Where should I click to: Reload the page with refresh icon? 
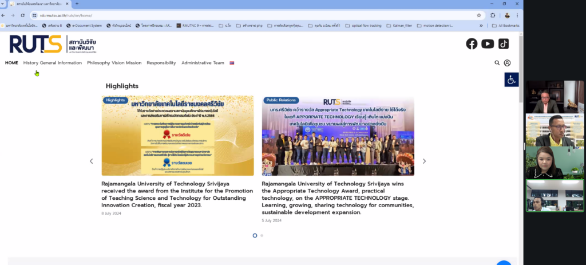tap(22, 15)
